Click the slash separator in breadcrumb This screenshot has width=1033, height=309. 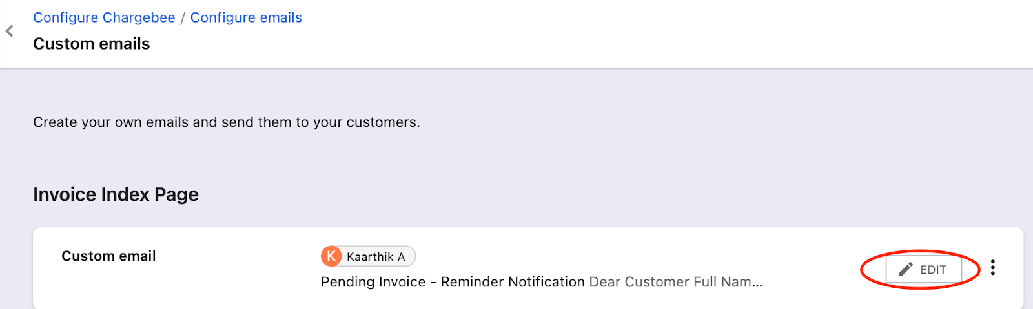[x=183, y=18]
